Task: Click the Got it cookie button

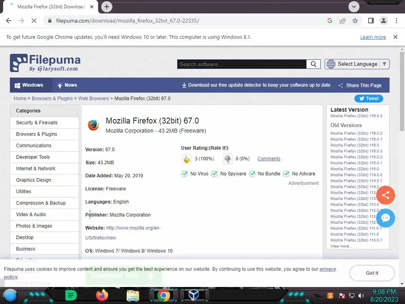Action: point(372,273)
